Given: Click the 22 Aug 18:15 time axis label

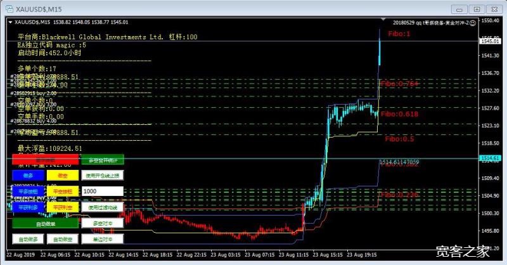Looking at the screenshot, I should [x=157, y=255].
